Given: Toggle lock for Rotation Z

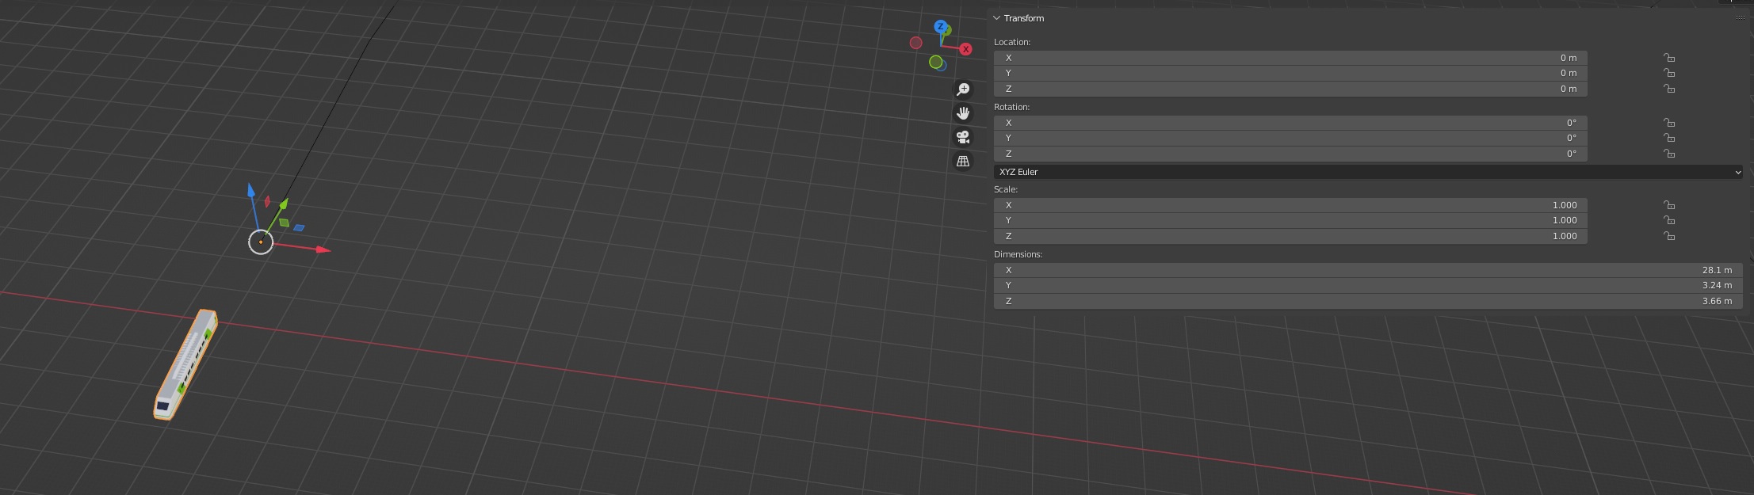Looking at the screenshot, I should 1668,154.
